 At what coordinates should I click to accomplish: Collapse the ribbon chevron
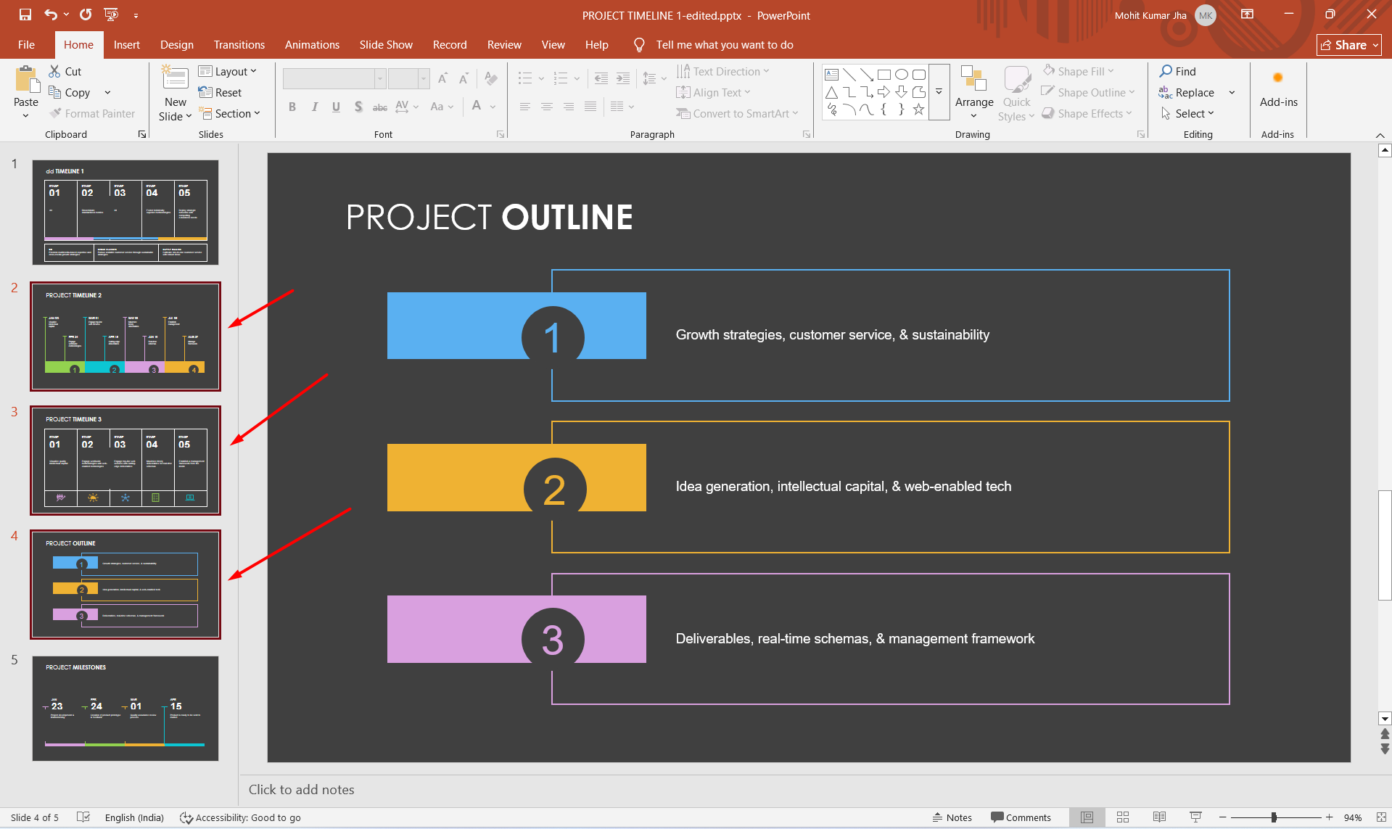1380,135
